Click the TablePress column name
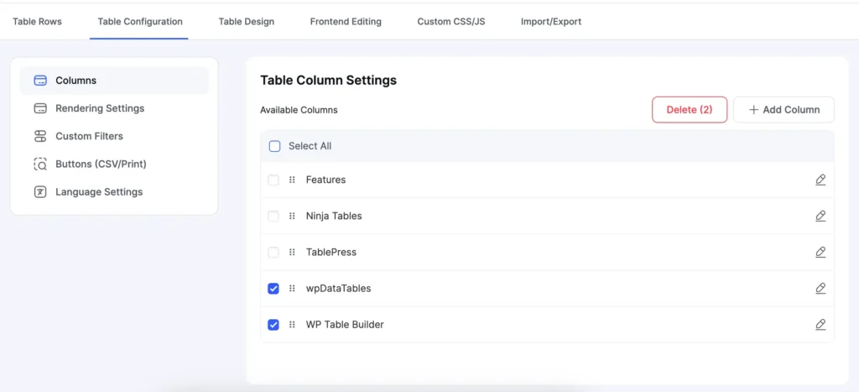This screenshot has height=392, width=859. coord(331,252)
